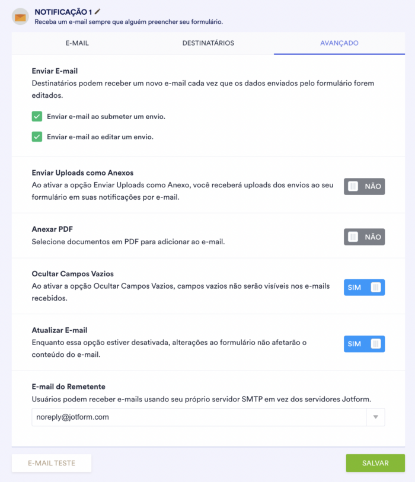Uncheck 'Enviar e-mail ao submeter um envio'
The height and width of the screenshot is (482, 415).
coord(37,116)
